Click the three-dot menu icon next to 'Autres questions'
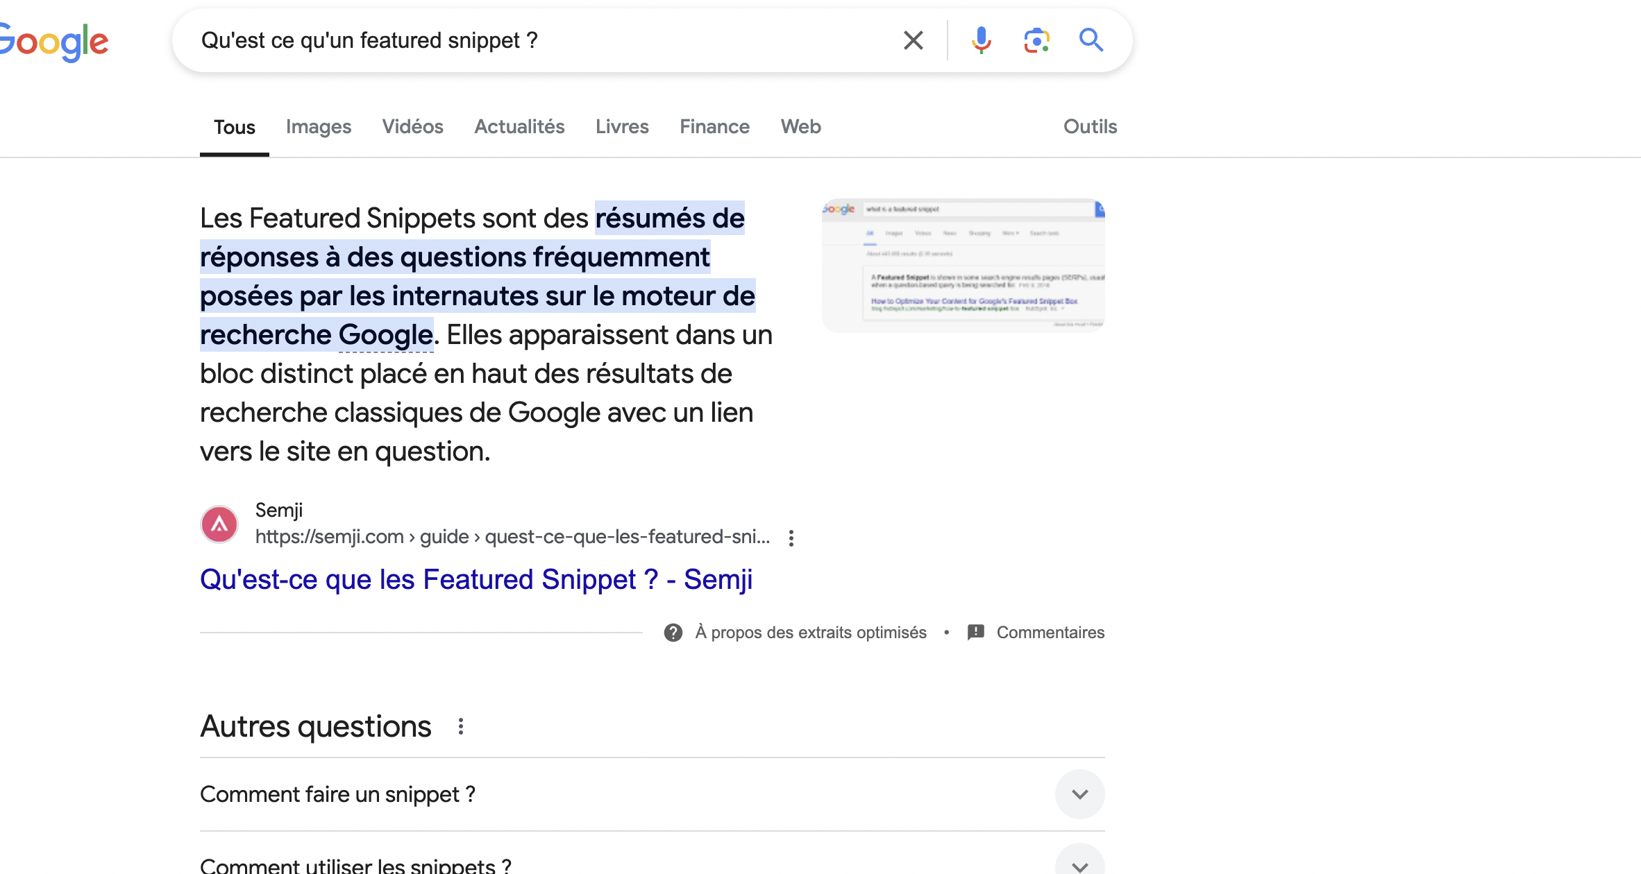The height and width of the screenshot is (874, 1641). pyautogui.click(x=459, y=726)
